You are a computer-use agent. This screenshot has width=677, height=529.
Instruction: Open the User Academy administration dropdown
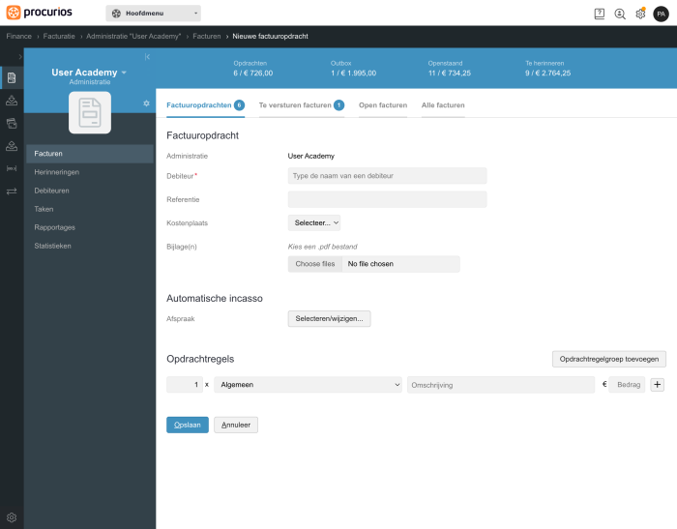89,73
